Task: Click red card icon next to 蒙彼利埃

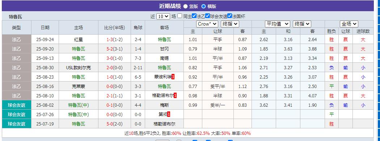Action: 173,77
